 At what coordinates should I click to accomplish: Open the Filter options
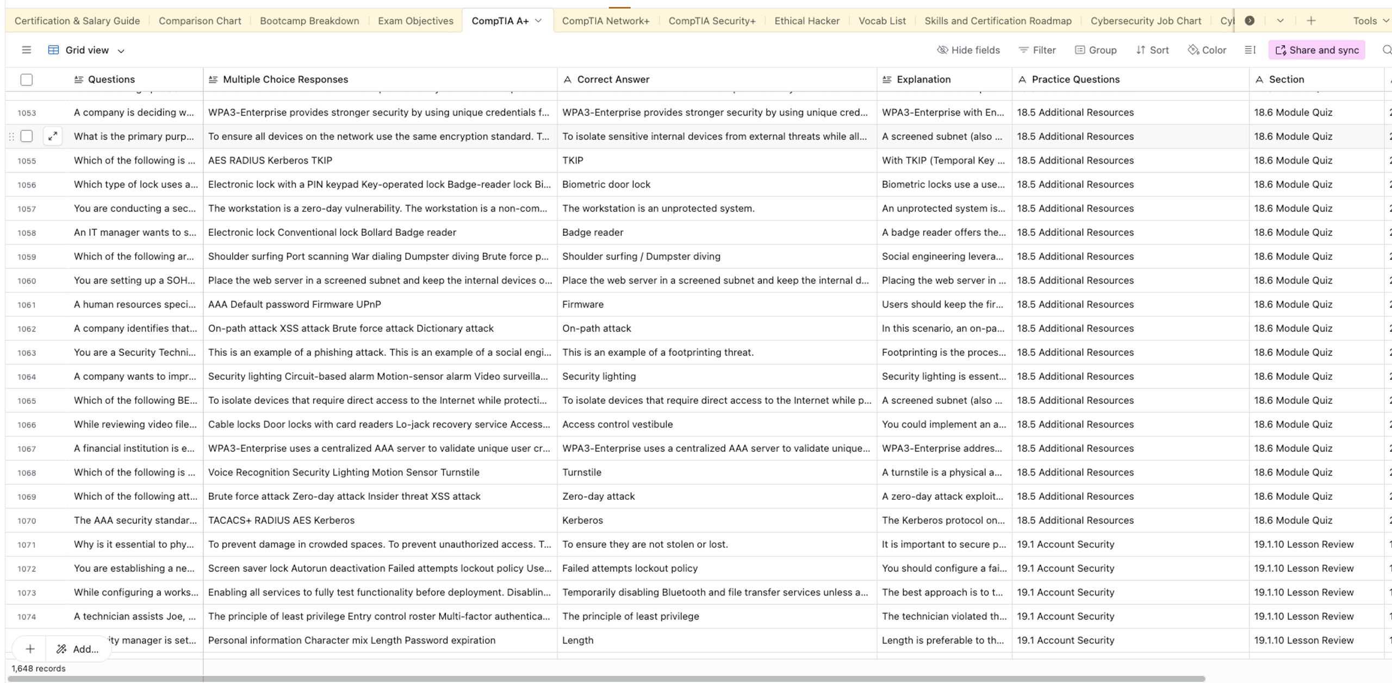[x=1037, y=50]
